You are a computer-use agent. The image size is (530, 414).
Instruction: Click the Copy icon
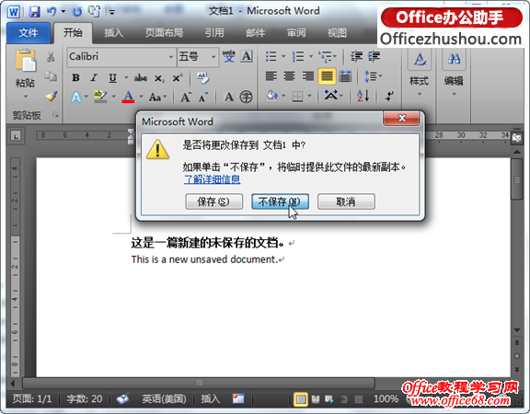click(51, 76)
